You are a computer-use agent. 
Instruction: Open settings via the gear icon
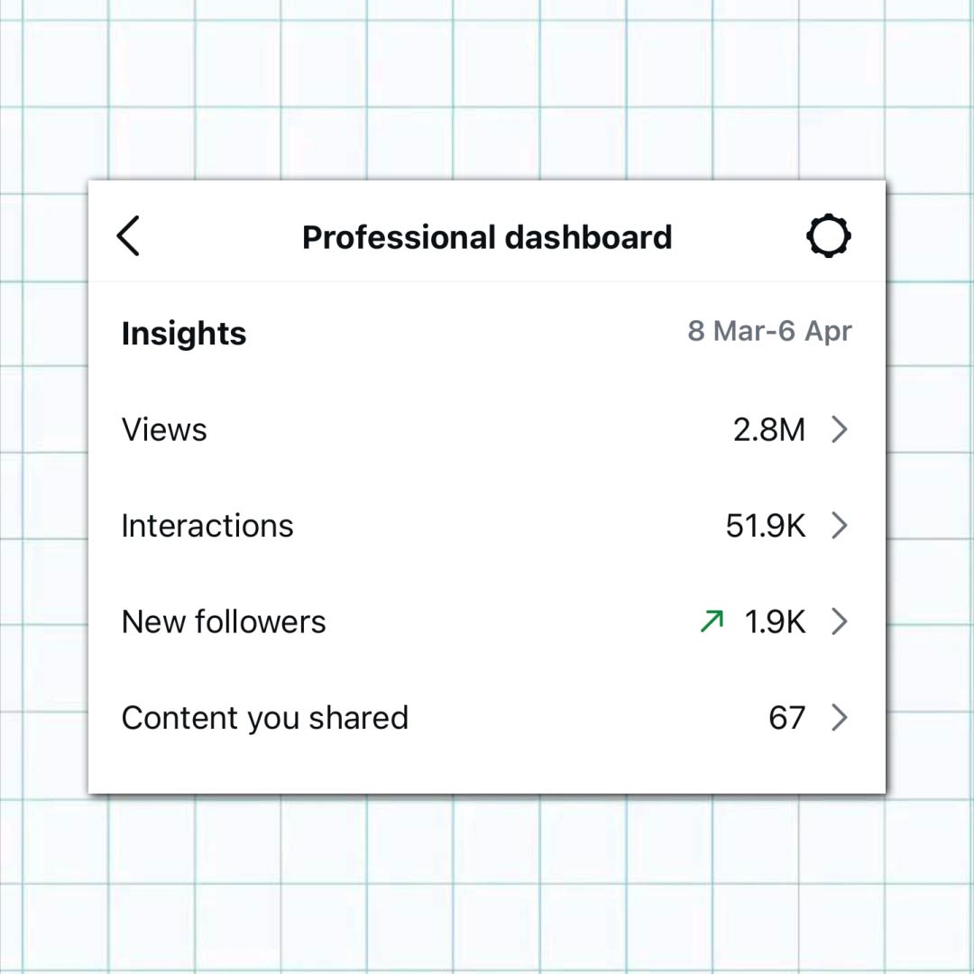[828, 237]
